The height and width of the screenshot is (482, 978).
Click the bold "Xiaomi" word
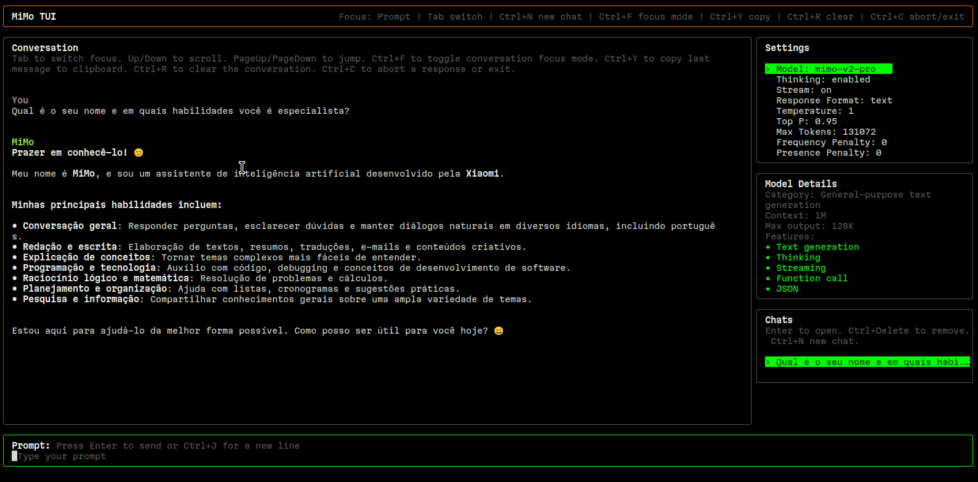[483, 174]
